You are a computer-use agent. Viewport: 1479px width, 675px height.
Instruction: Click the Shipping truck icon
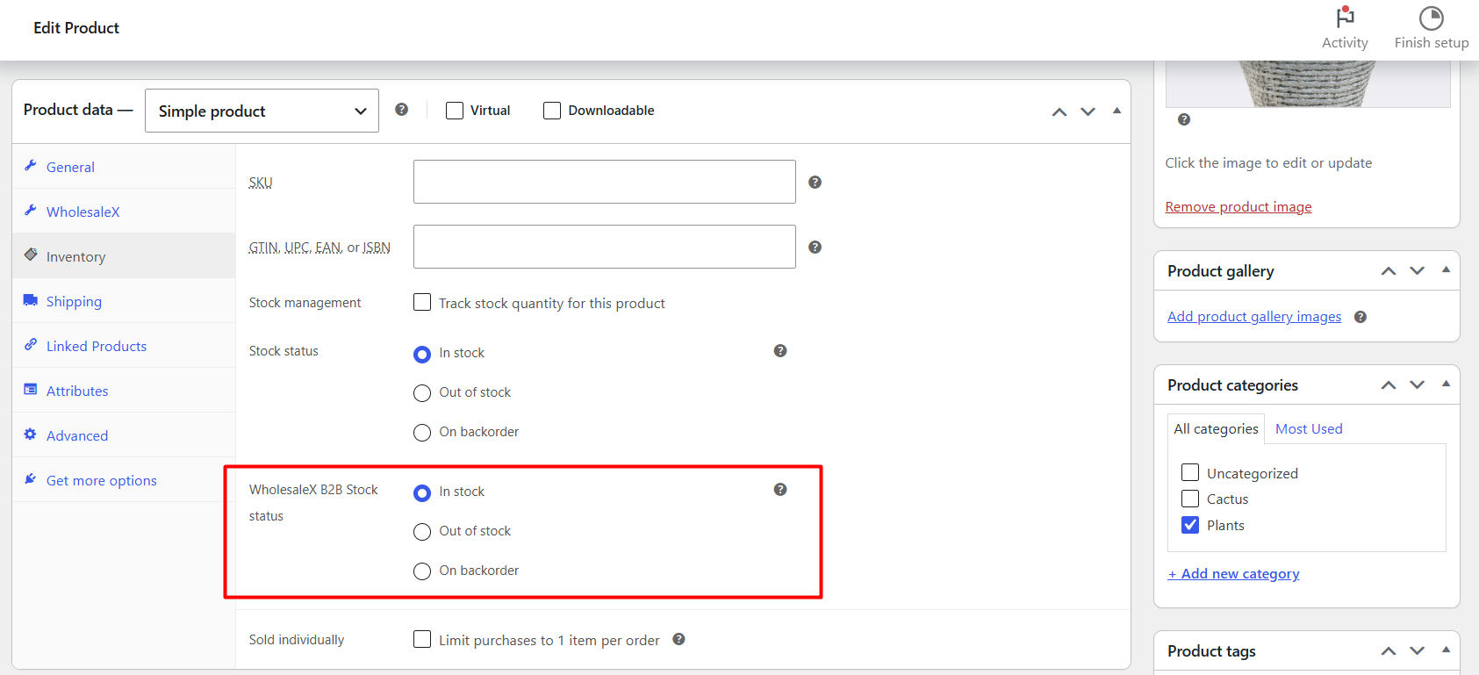(31, 299)
